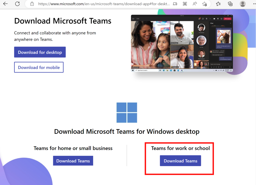
Task: Activate the Read aloud icon
Action: point(195,4)
